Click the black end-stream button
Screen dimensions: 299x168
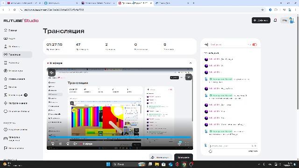tap(184, 157)
